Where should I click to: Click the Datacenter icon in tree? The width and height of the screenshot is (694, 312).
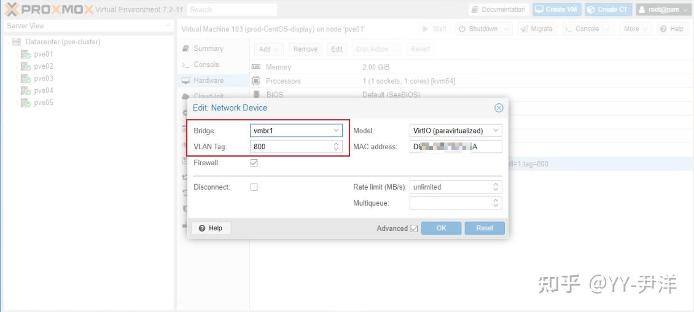(17, 42)
